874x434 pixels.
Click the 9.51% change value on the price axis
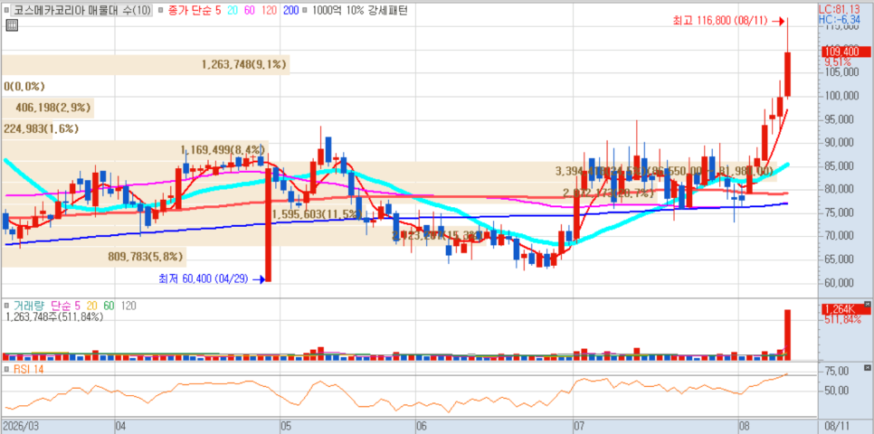(838, 61)
